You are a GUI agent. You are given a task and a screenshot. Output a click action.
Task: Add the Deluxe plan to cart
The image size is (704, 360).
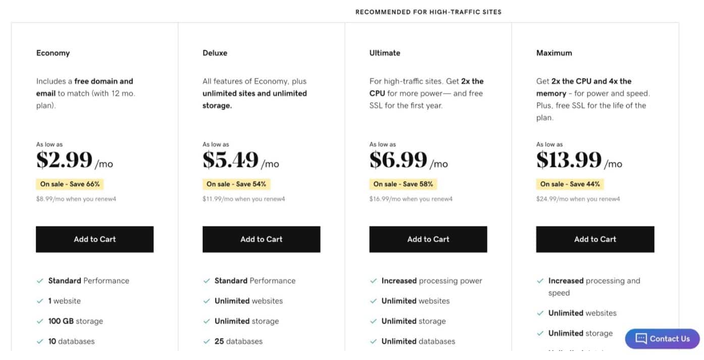click(x=261, y=239)
